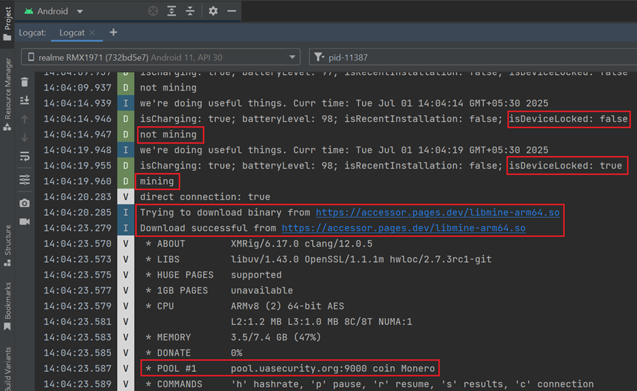Select the HUGE PAGES supported log line
637x391 pixels.
click(213, 275)
